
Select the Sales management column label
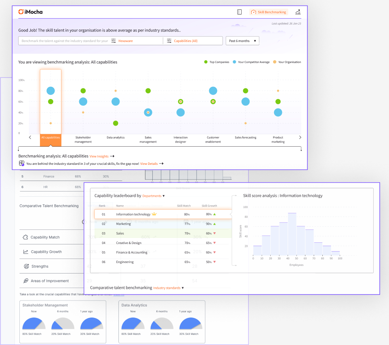pos(148,139)
